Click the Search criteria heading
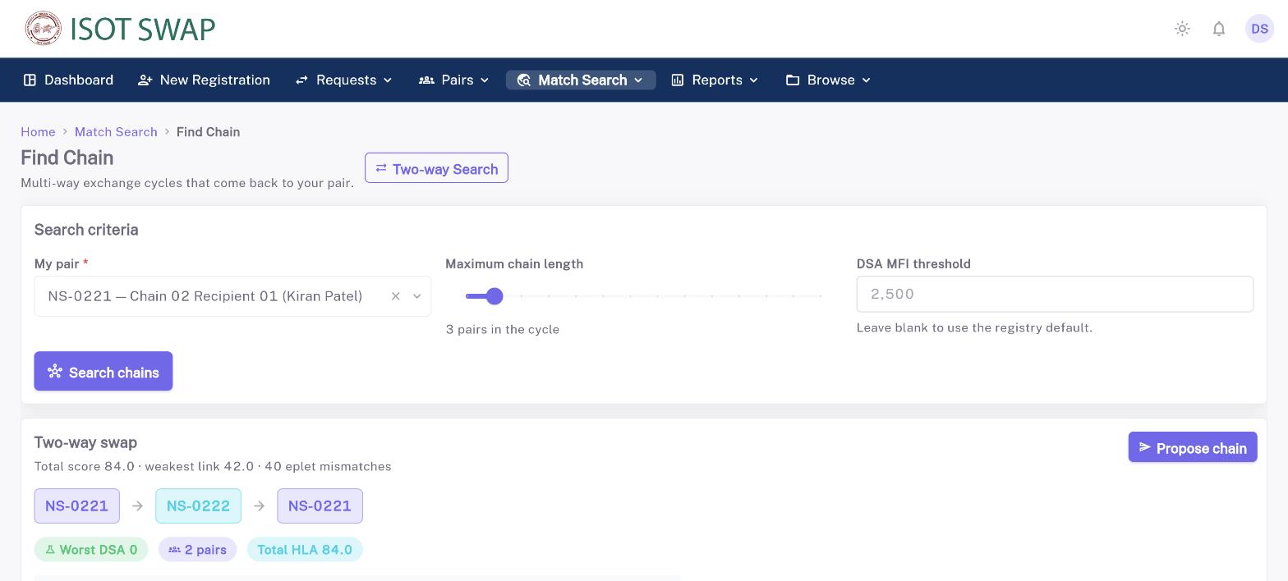The image size is (1288, 581). (86, 230)
